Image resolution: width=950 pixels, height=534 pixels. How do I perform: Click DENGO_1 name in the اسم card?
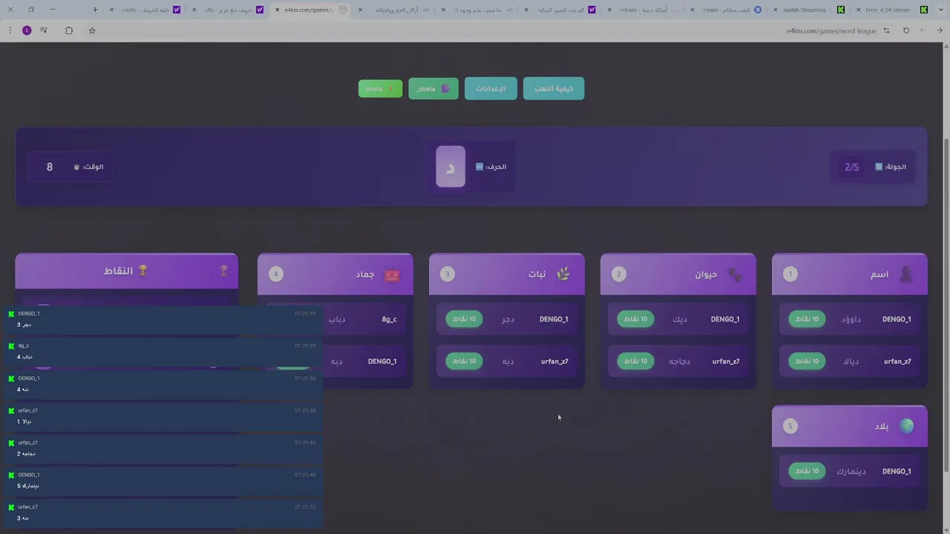(897, 319)
